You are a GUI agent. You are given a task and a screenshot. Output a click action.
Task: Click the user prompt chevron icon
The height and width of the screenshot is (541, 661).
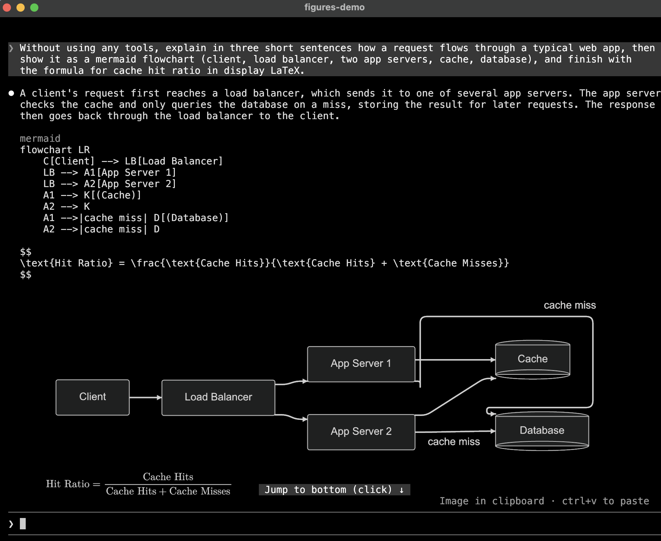tap(11, 48)
